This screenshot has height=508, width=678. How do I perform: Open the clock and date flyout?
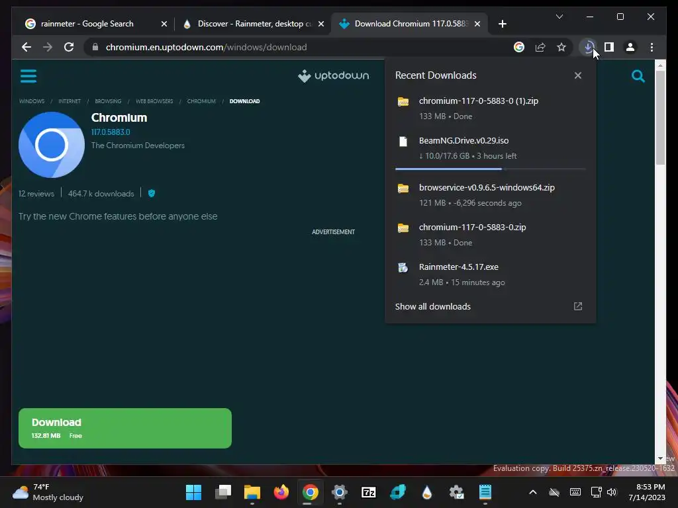[647, 492]
